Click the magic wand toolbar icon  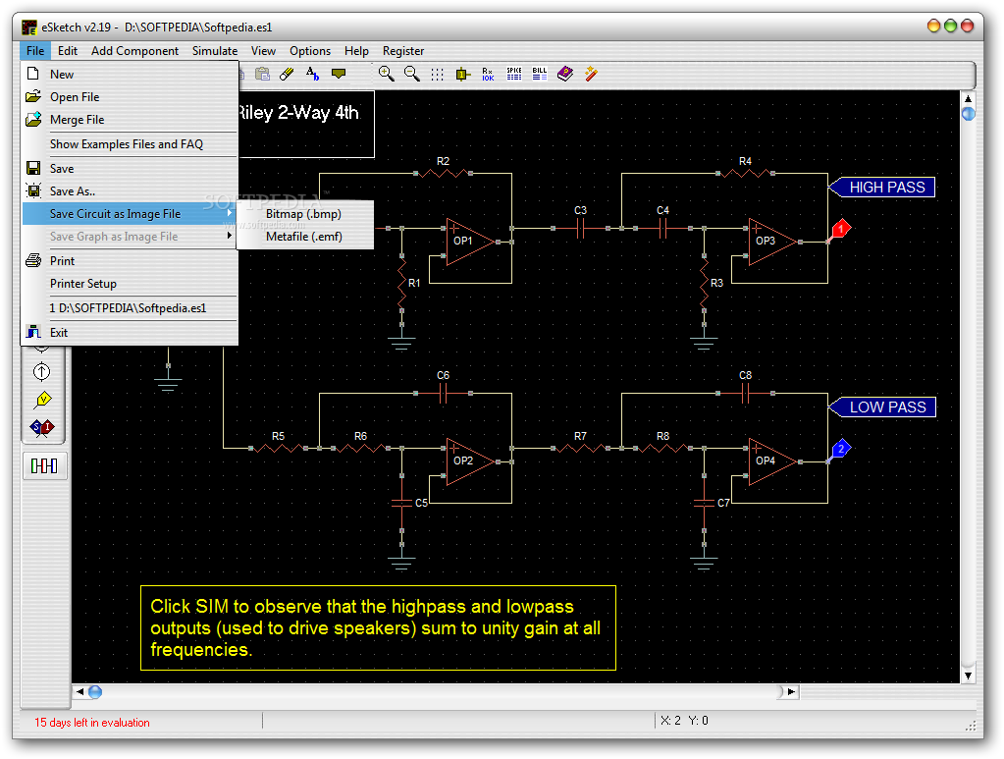click(591, 74)
